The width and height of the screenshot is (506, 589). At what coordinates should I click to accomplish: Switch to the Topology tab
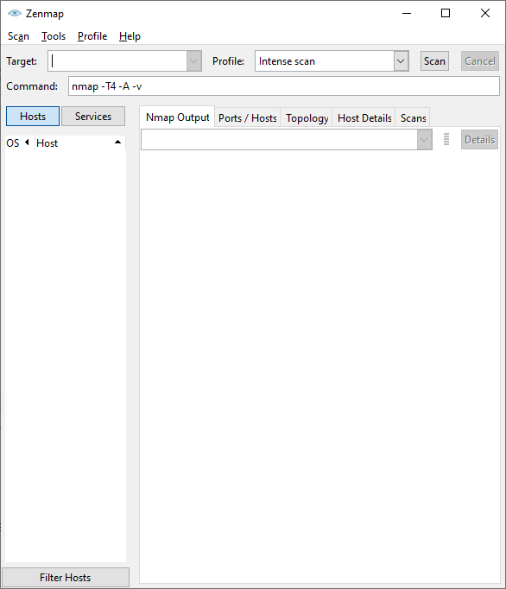tap(307, 118)
